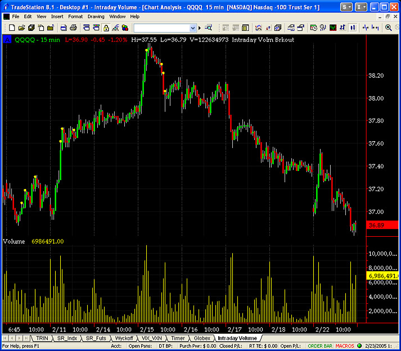Click the blue window icon with curved arrow
401x351 pixels.
pyautogui.click(x=87, y=28)
